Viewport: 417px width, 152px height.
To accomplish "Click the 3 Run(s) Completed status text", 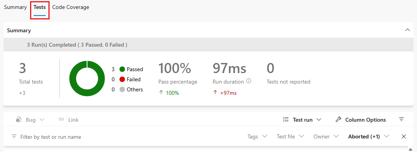I will (x=77, y=45).
